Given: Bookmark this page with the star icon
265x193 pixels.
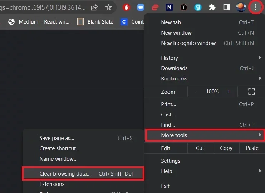Looking at the screenshot, I should [108, 7].
